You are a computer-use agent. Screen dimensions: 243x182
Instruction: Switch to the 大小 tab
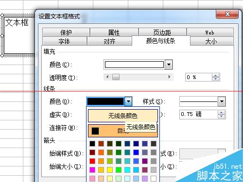pos(211,41)
